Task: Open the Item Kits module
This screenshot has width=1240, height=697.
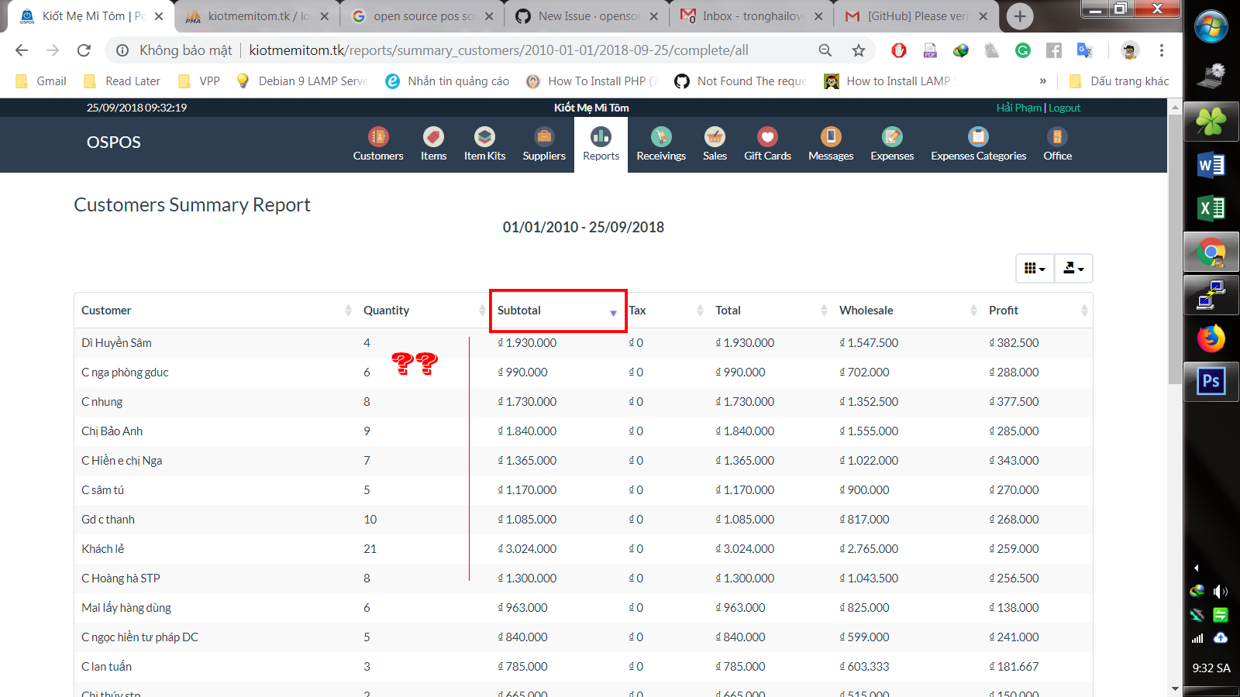Action: [x=484, y=145]
